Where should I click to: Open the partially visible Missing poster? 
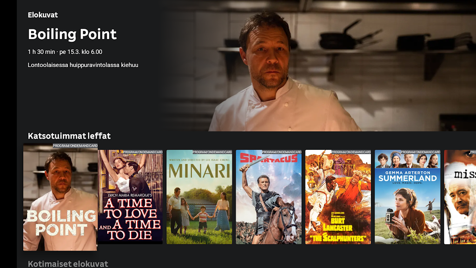pyautogui.click(x=460, y=197)
